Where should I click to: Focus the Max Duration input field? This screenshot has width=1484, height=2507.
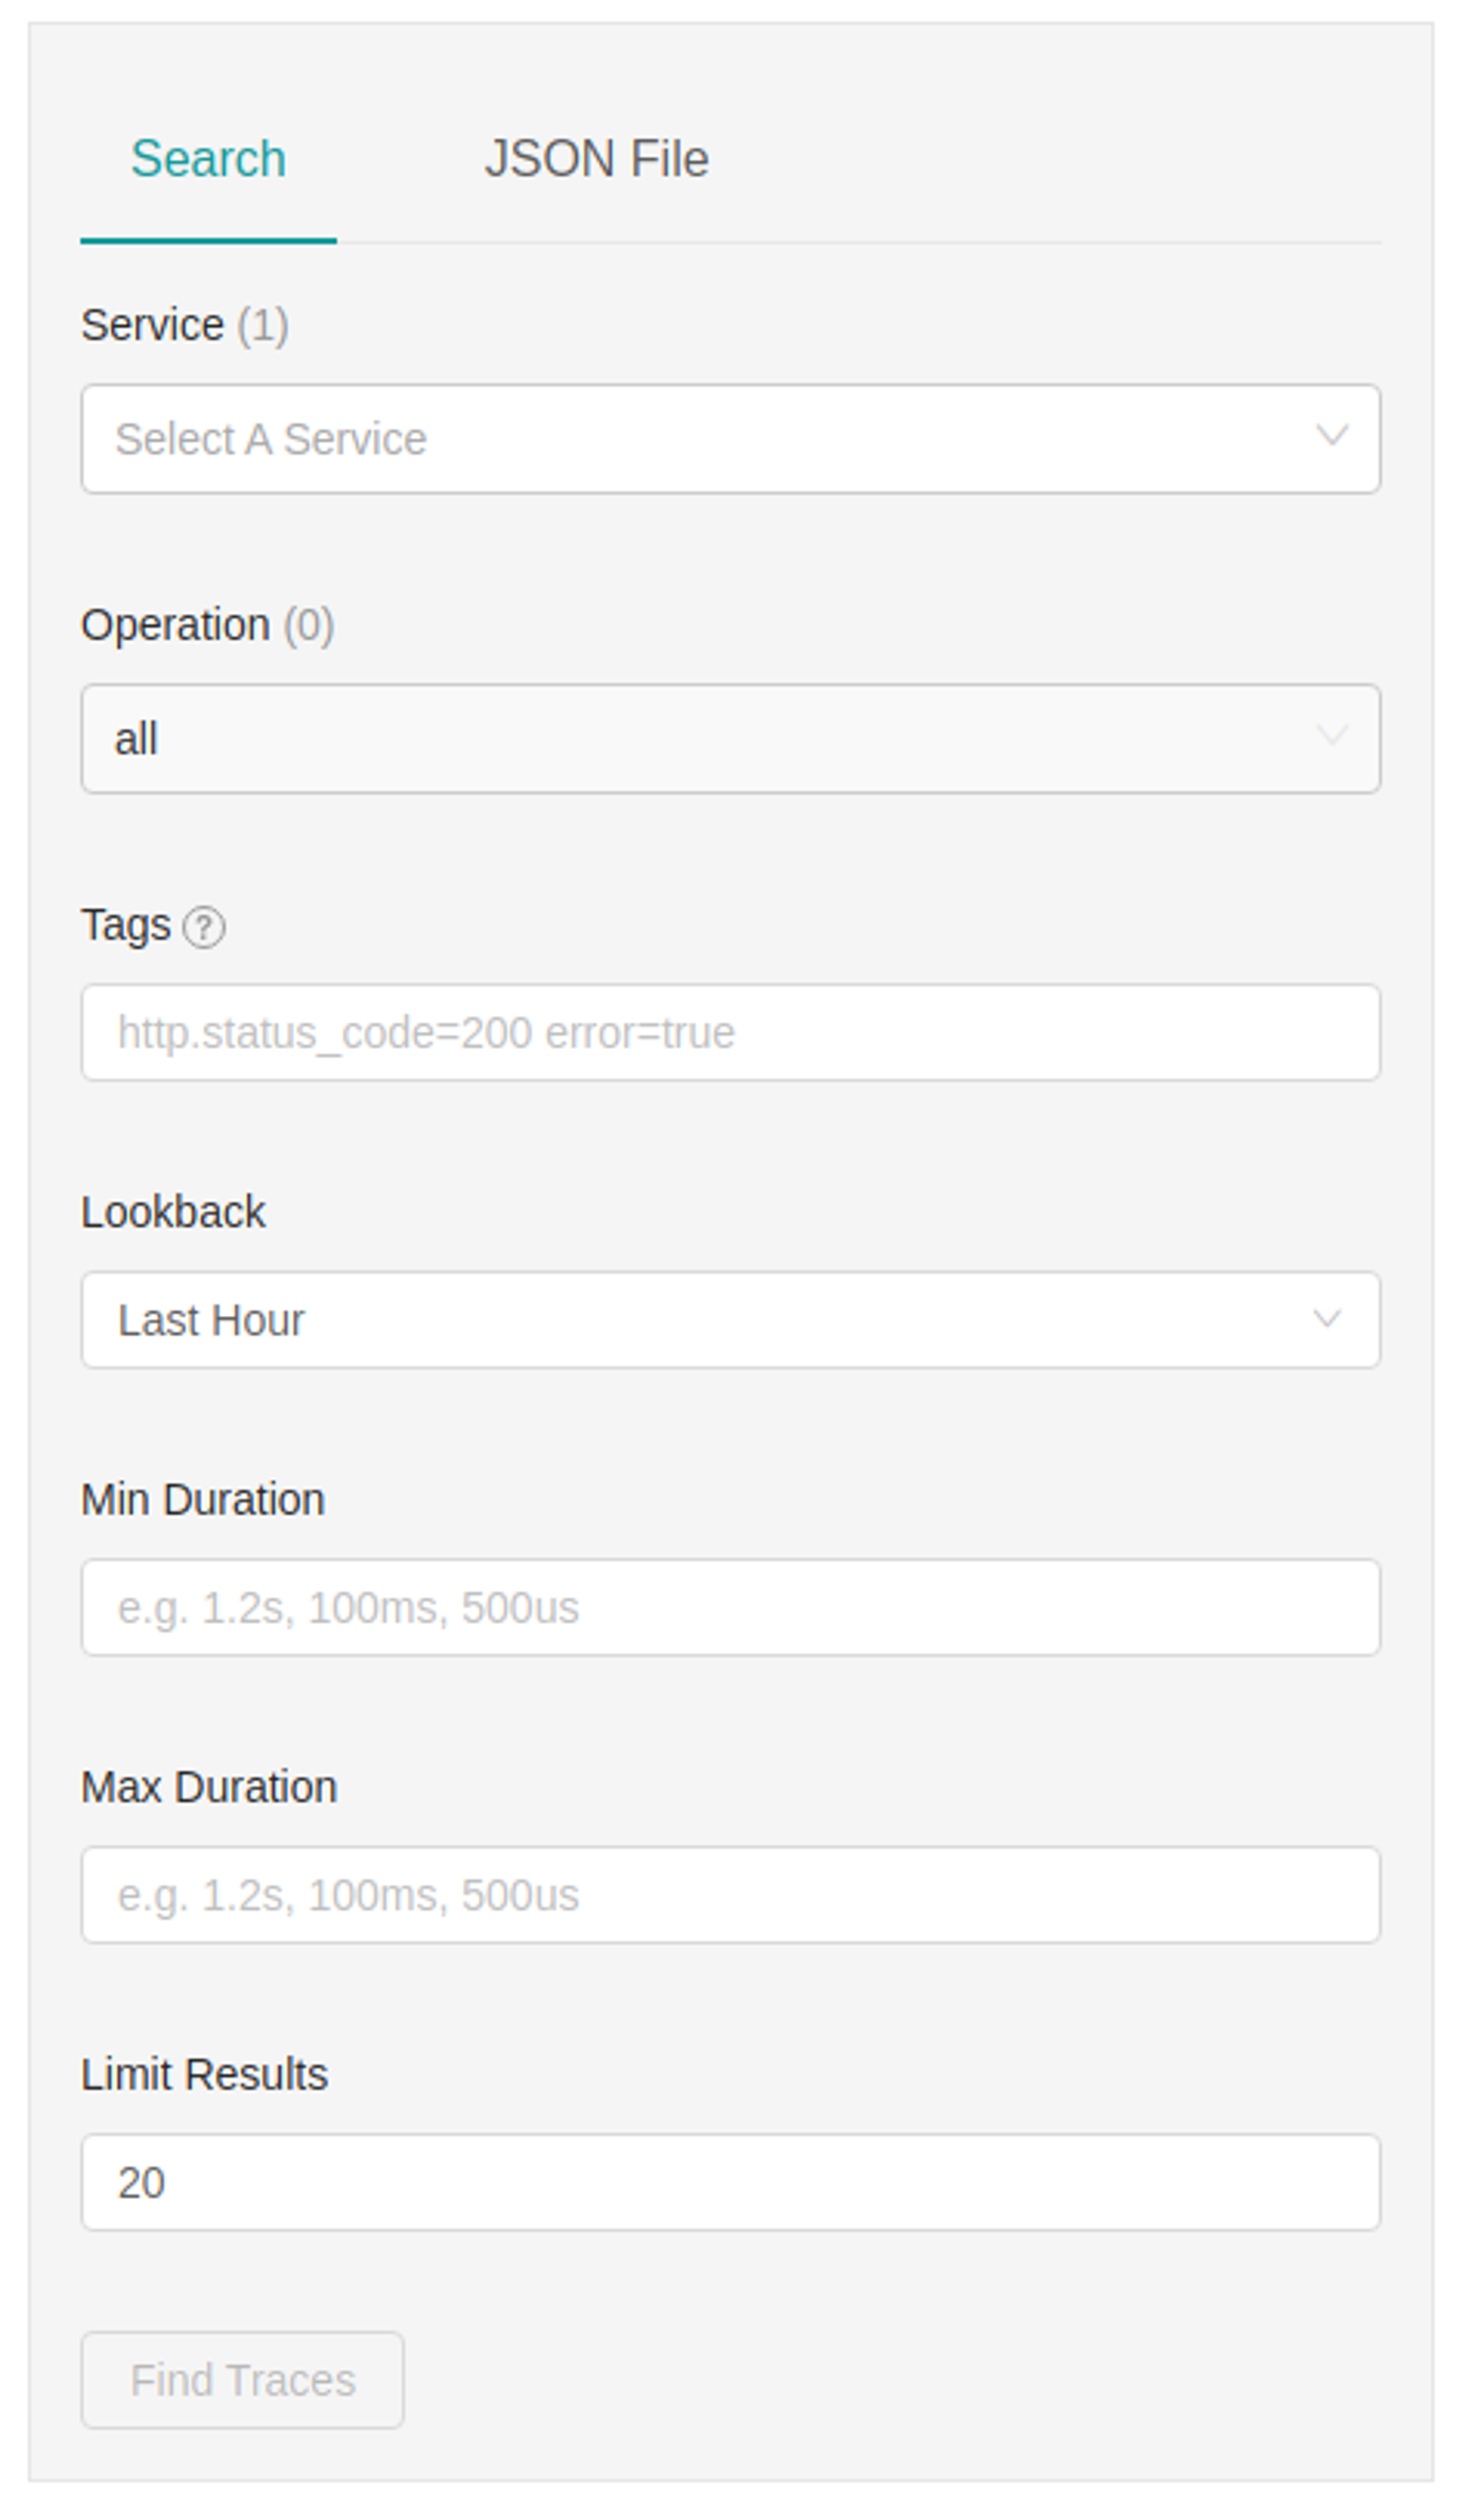pos(731,1894)
